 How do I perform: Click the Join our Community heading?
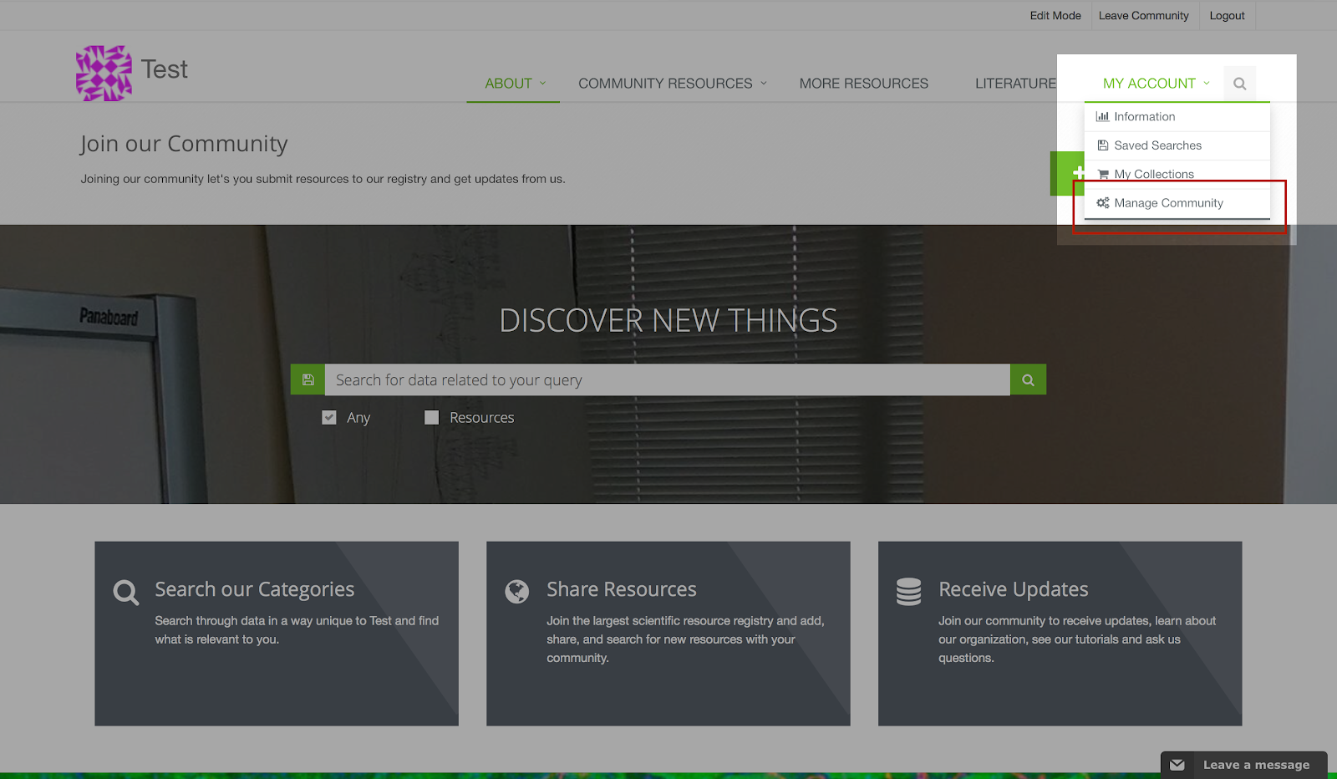[184, 144]
